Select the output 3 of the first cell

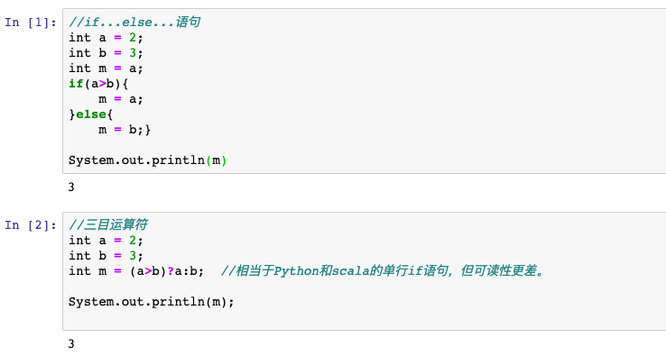click(71, 187)
